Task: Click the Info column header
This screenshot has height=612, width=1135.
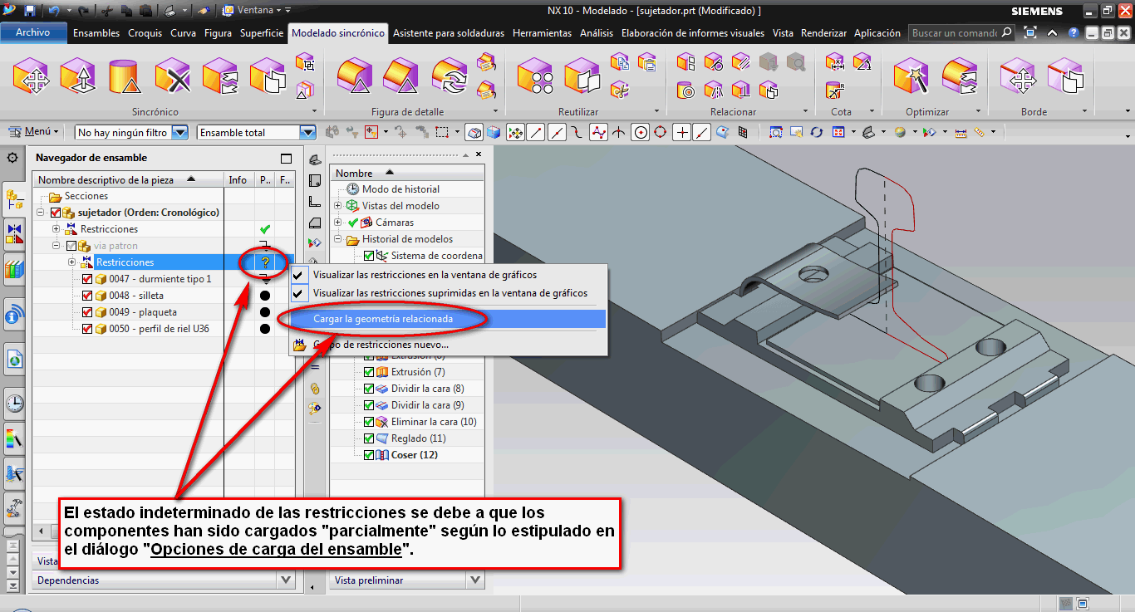Action: click(238, 179)
